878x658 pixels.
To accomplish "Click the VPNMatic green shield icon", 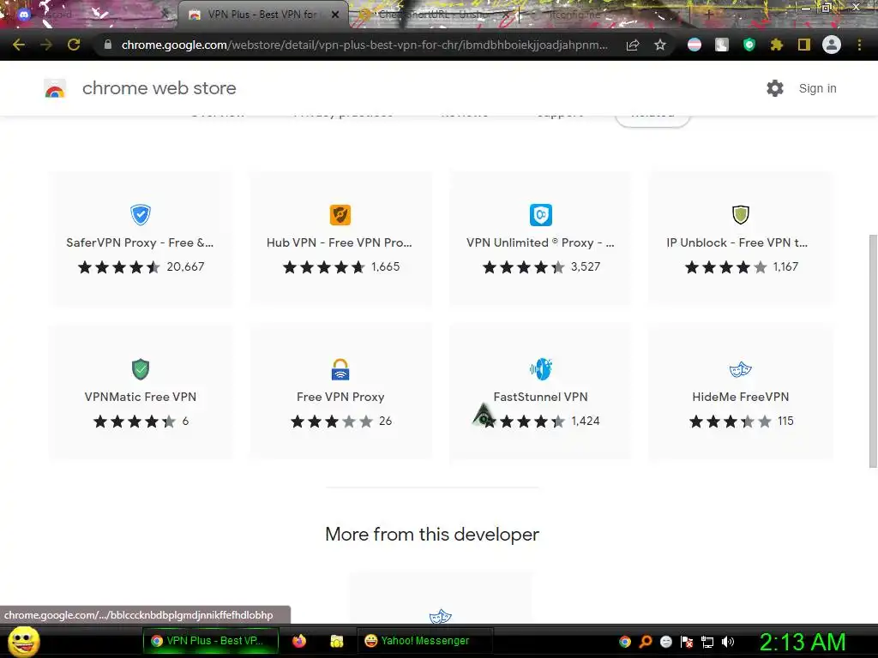I will tap(141, 368).
